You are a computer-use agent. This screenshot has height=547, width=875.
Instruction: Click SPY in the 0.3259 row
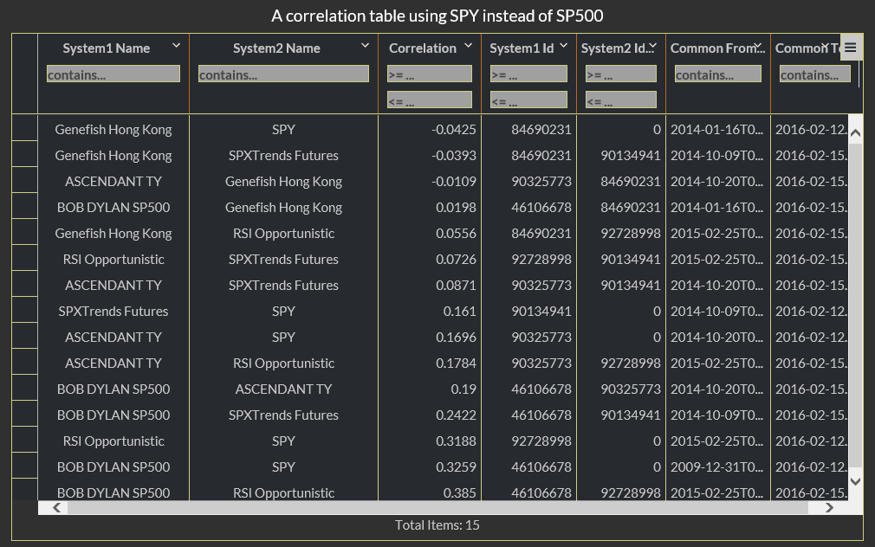pyautogui.click(x=283, y=467)
